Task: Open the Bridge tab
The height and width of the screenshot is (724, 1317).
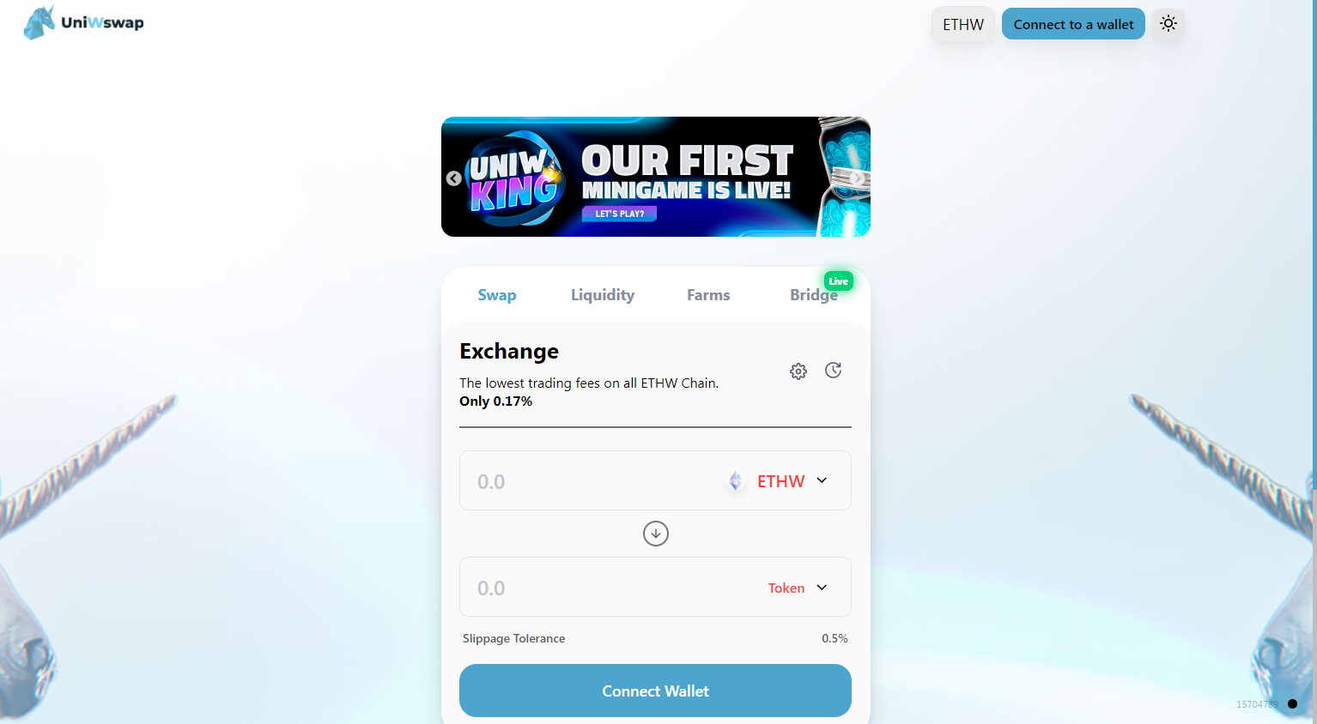Action: point(814,295)
